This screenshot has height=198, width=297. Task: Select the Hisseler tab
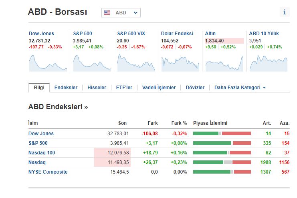tap(97, 88)
